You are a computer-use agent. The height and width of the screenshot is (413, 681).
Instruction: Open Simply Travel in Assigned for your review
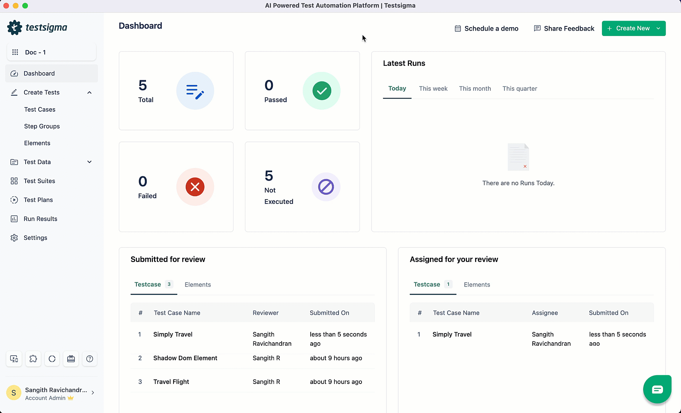click(x=452, y=334)
